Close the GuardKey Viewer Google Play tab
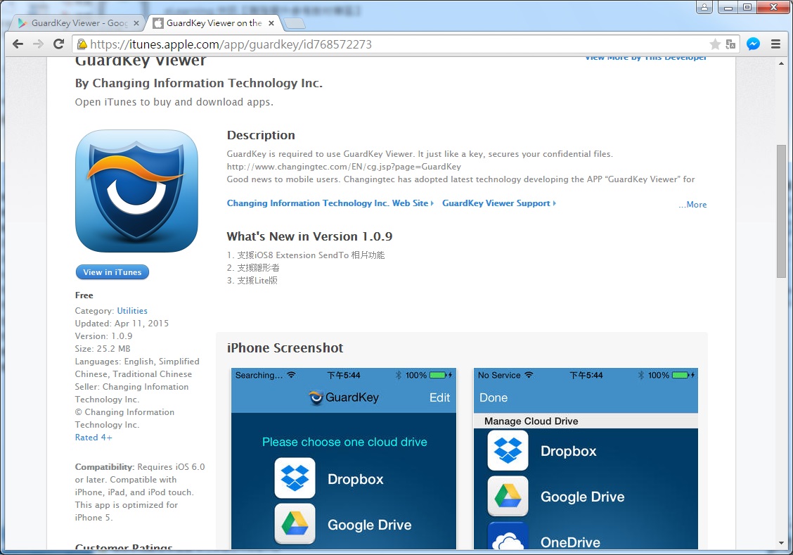Screen dimensions: 793x555 [x=136, y=23]
